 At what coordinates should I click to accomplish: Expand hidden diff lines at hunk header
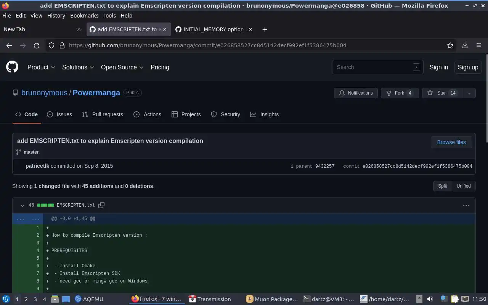(28, 219)
